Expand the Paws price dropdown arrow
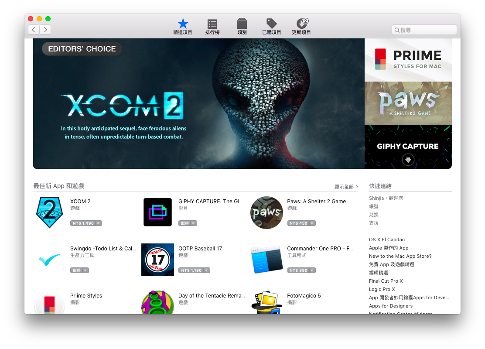The width and height of the screenshot is (485, 349). 312,223
